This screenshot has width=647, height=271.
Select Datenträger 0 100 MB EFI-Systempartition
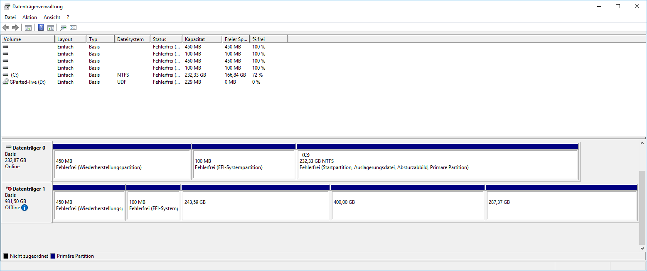coord(244,162)
